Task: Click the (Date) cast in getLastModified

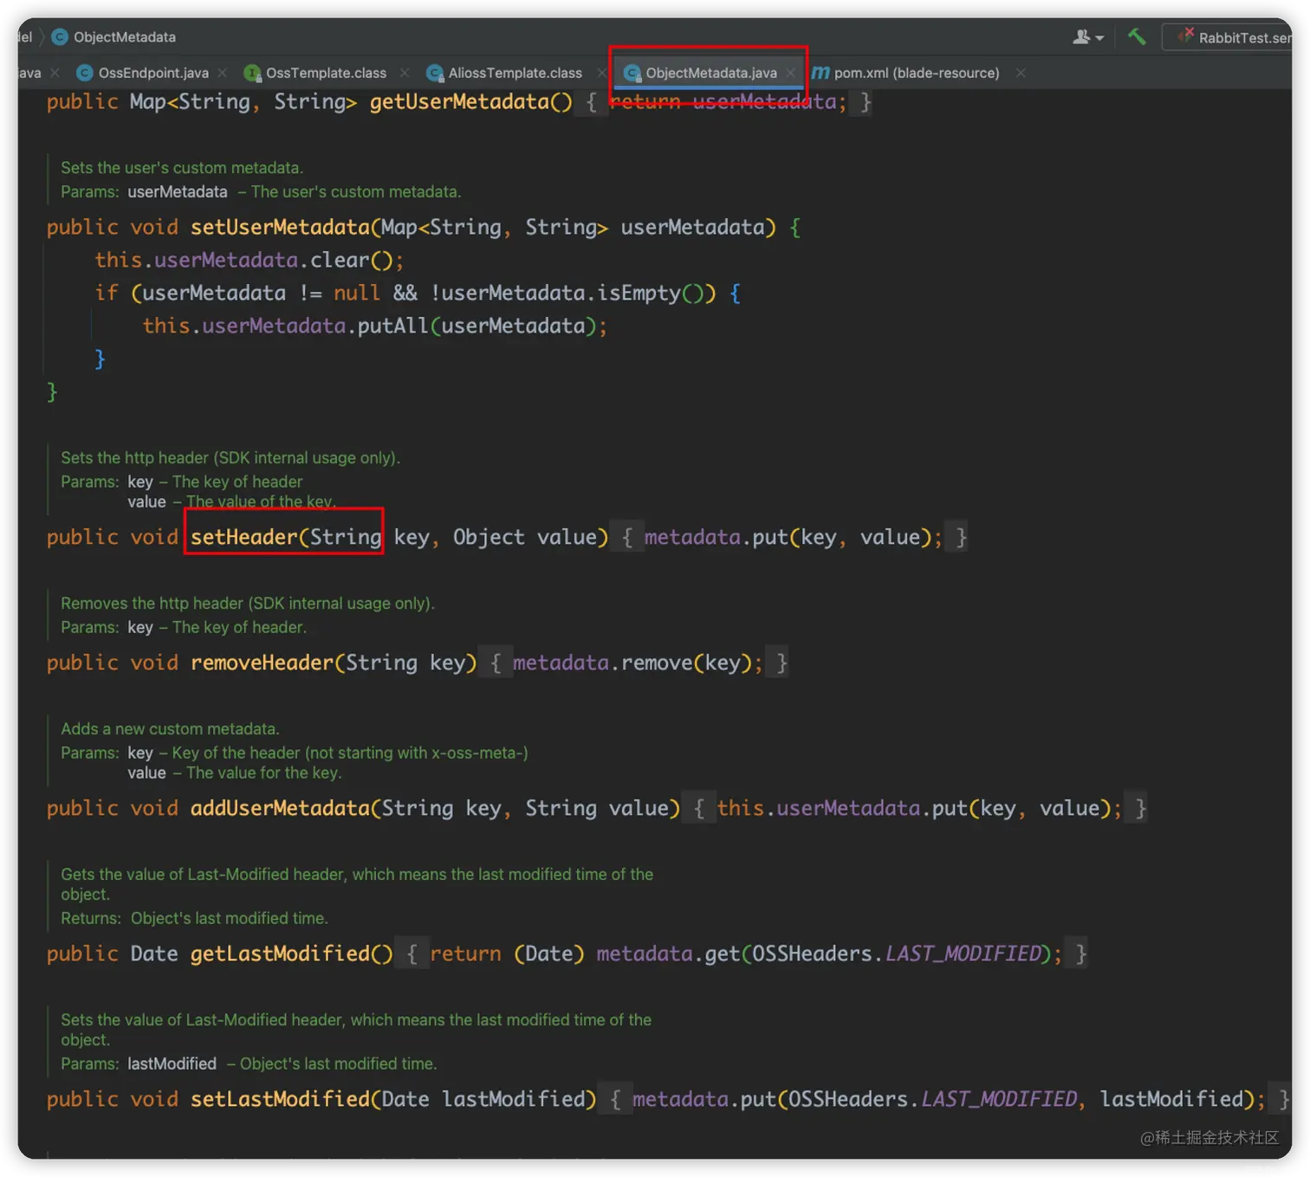Action: [x=549, y=954]
